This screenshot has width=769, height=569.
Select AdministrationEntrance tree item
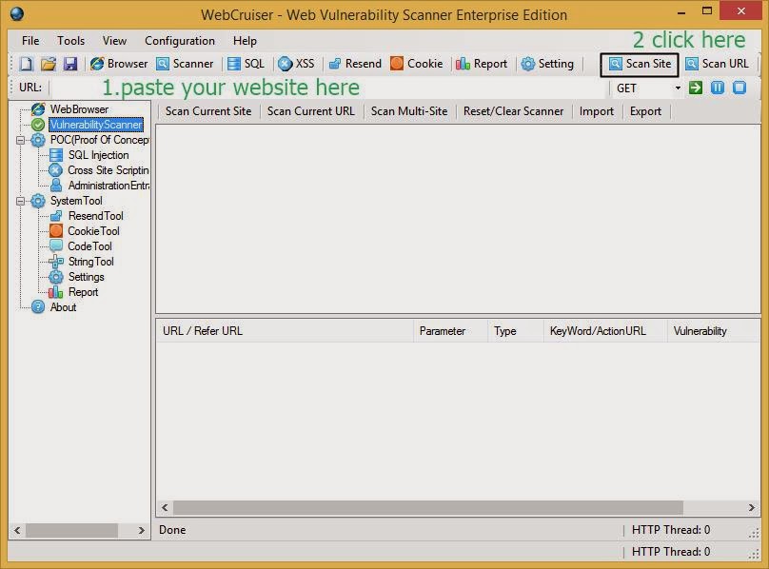tap(108, 186)
